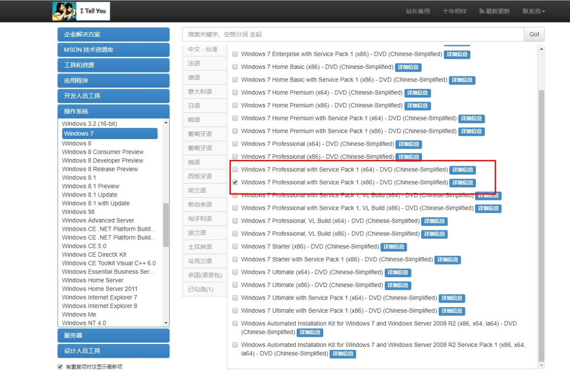570x376 pixels.
Task: Select Windows Internet Explorer 8 entry
Action: point(99,306)
